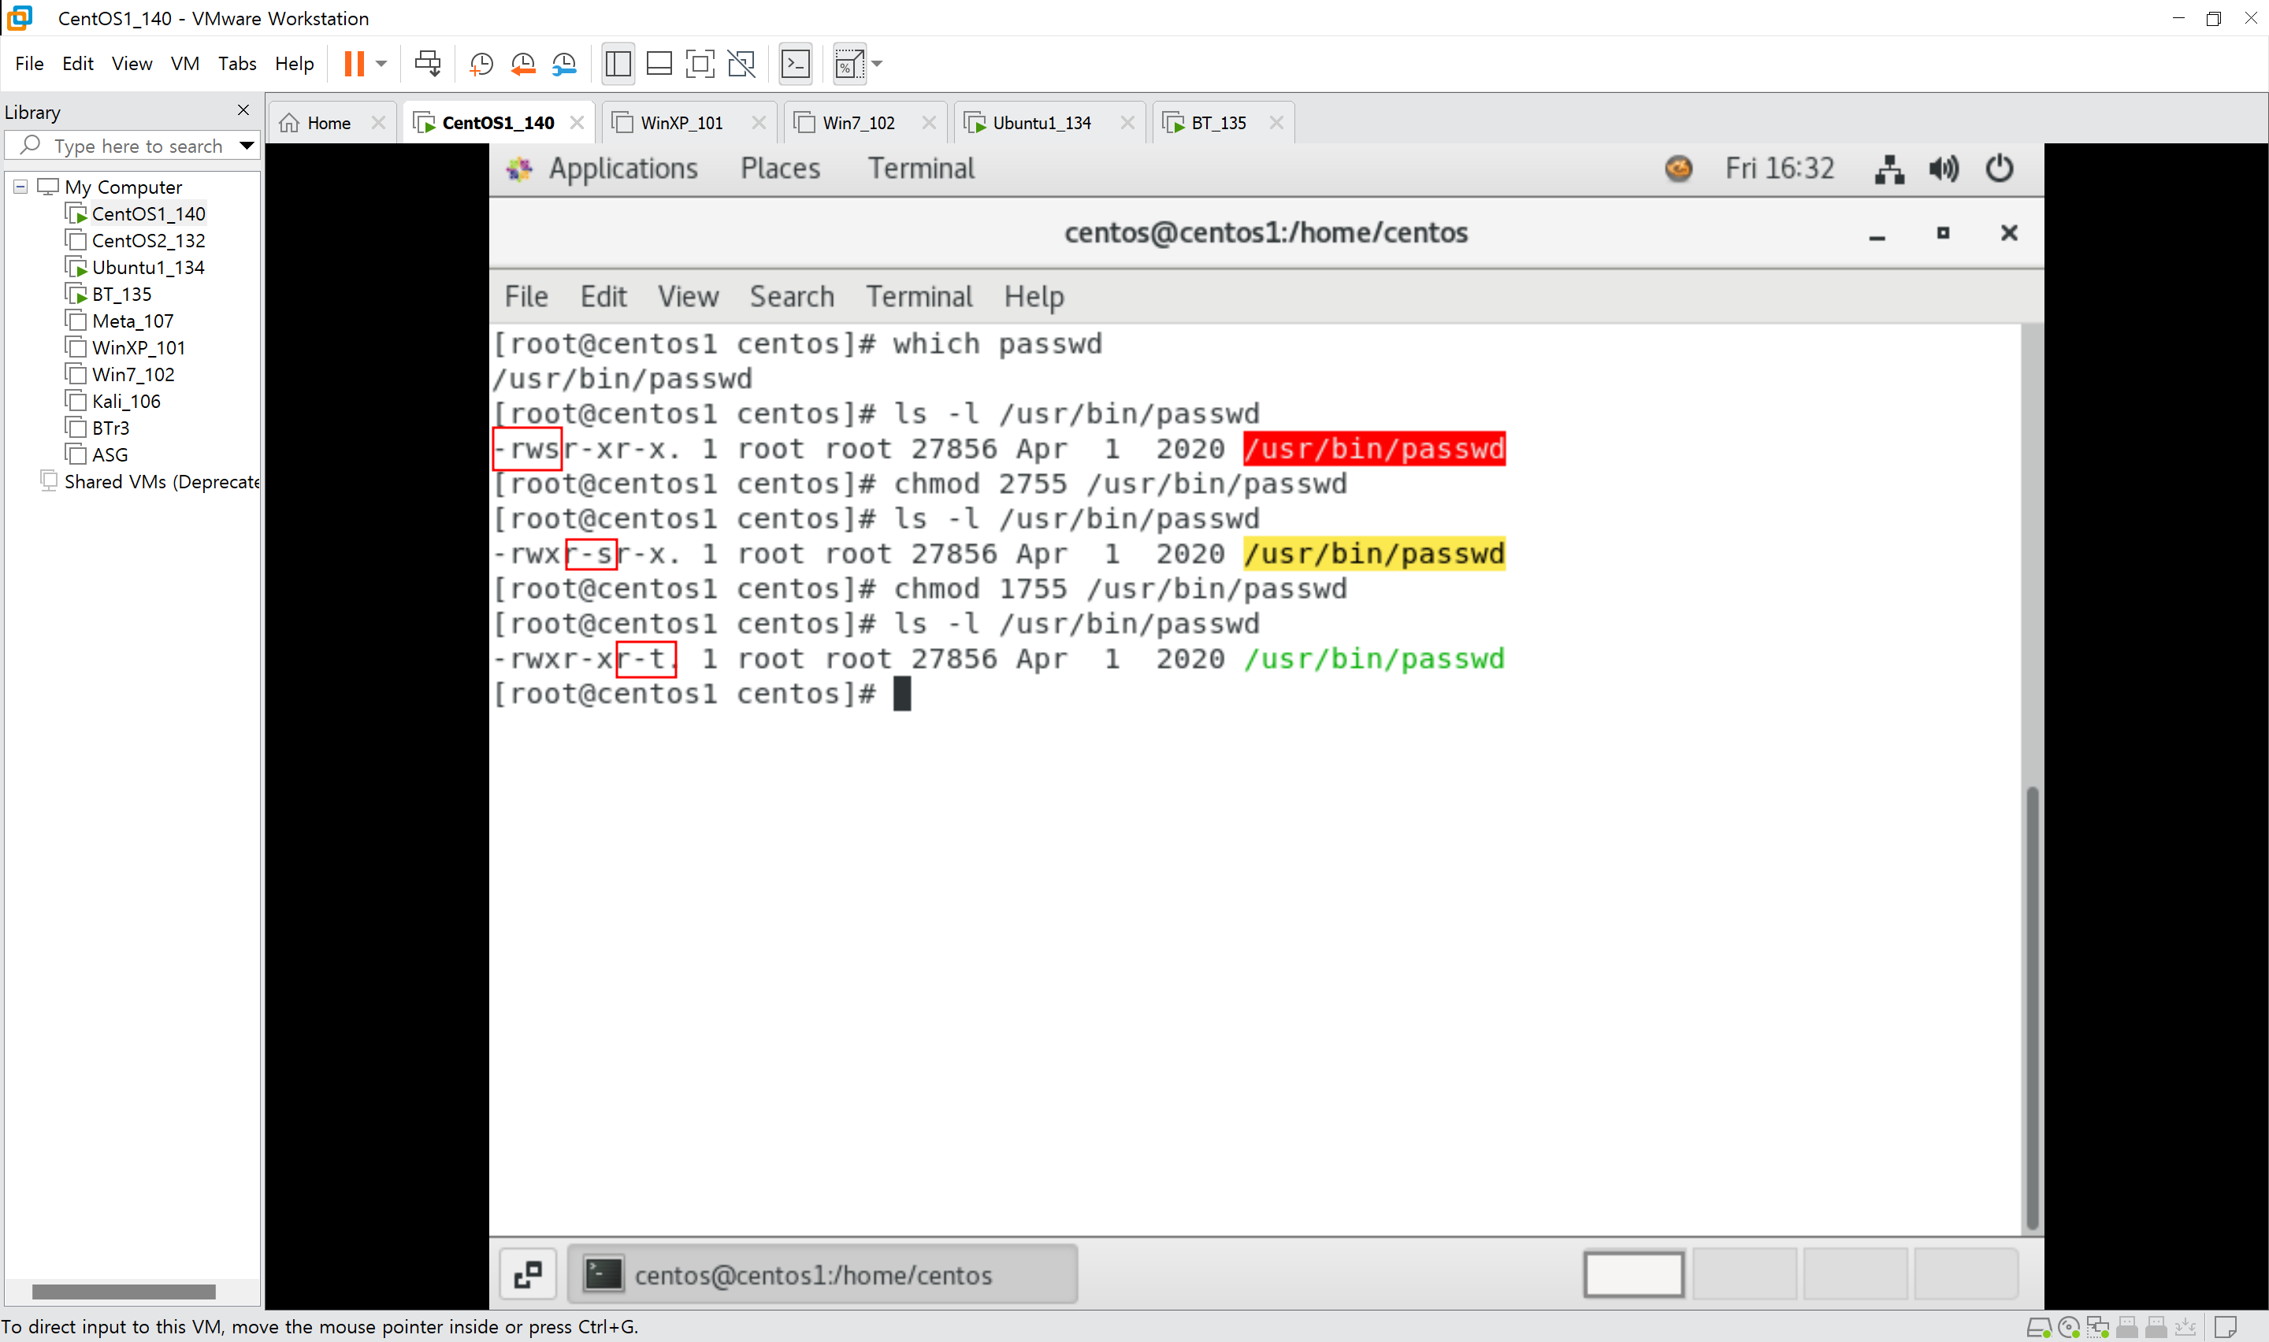
Task: Select Kali_106 in the Library
Action: 128,401
